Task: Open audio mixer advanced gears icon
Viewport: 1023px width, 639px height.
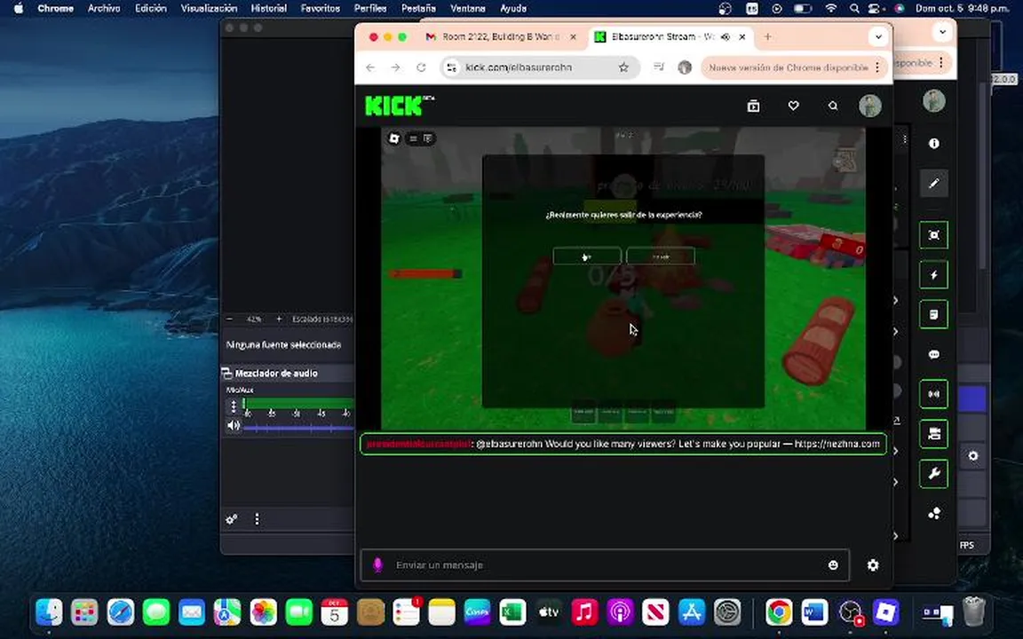Action: click(x=232, y=519)
